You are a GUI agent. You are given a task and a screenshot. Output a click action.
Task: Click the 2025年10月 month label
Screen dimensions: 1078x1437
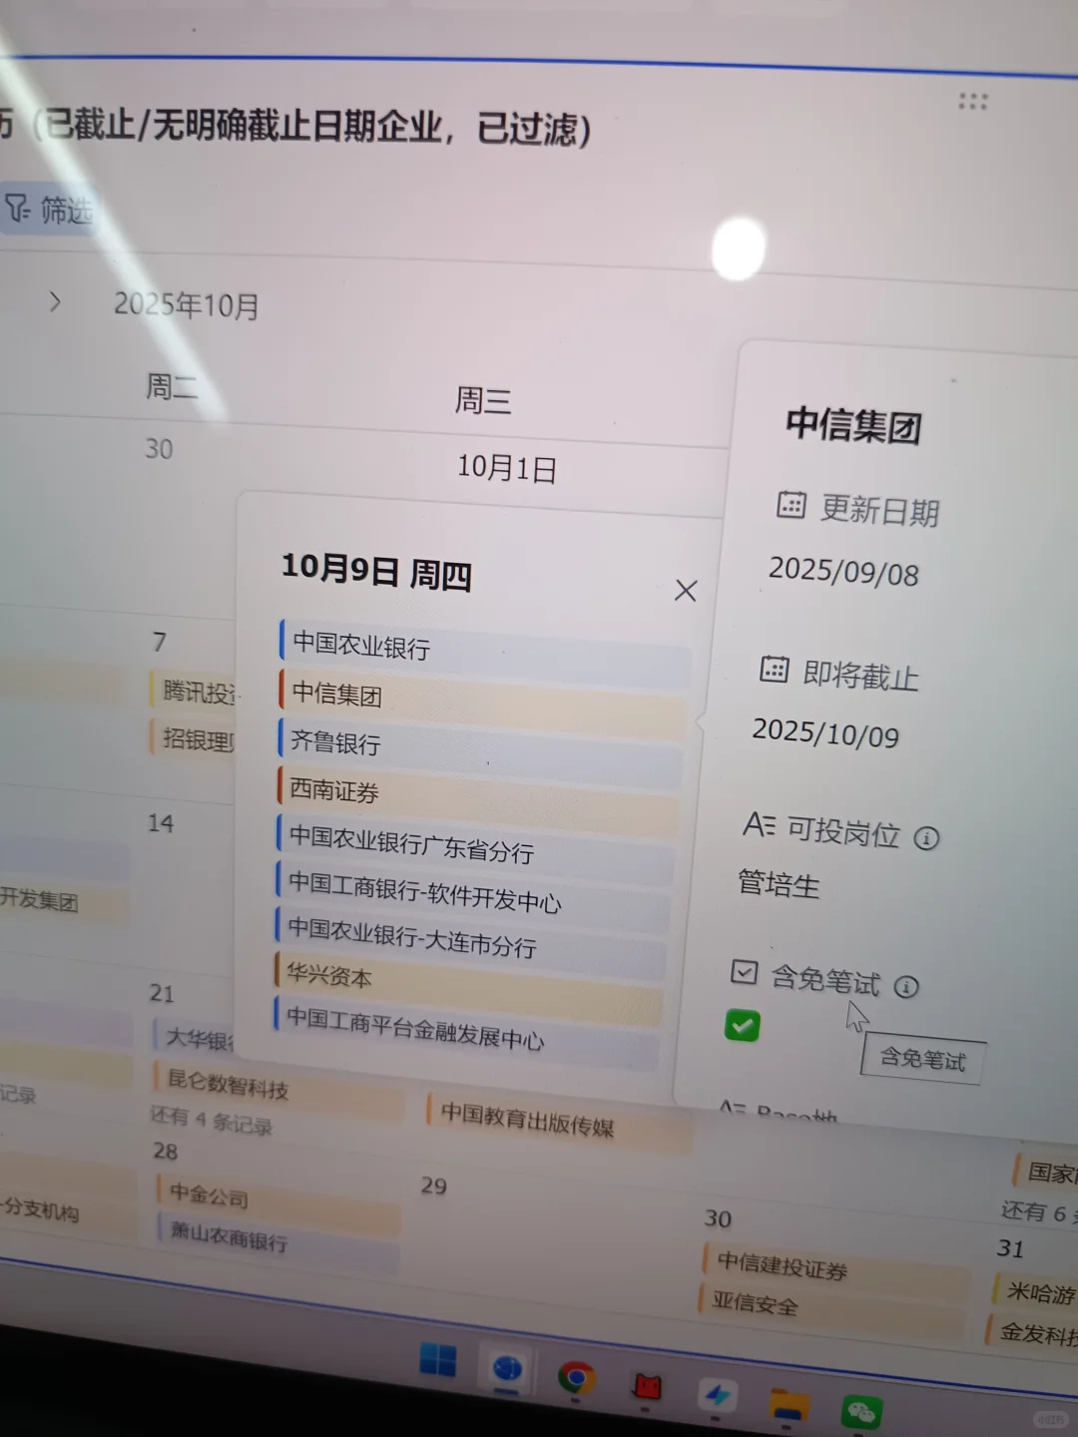pos(186,304)
